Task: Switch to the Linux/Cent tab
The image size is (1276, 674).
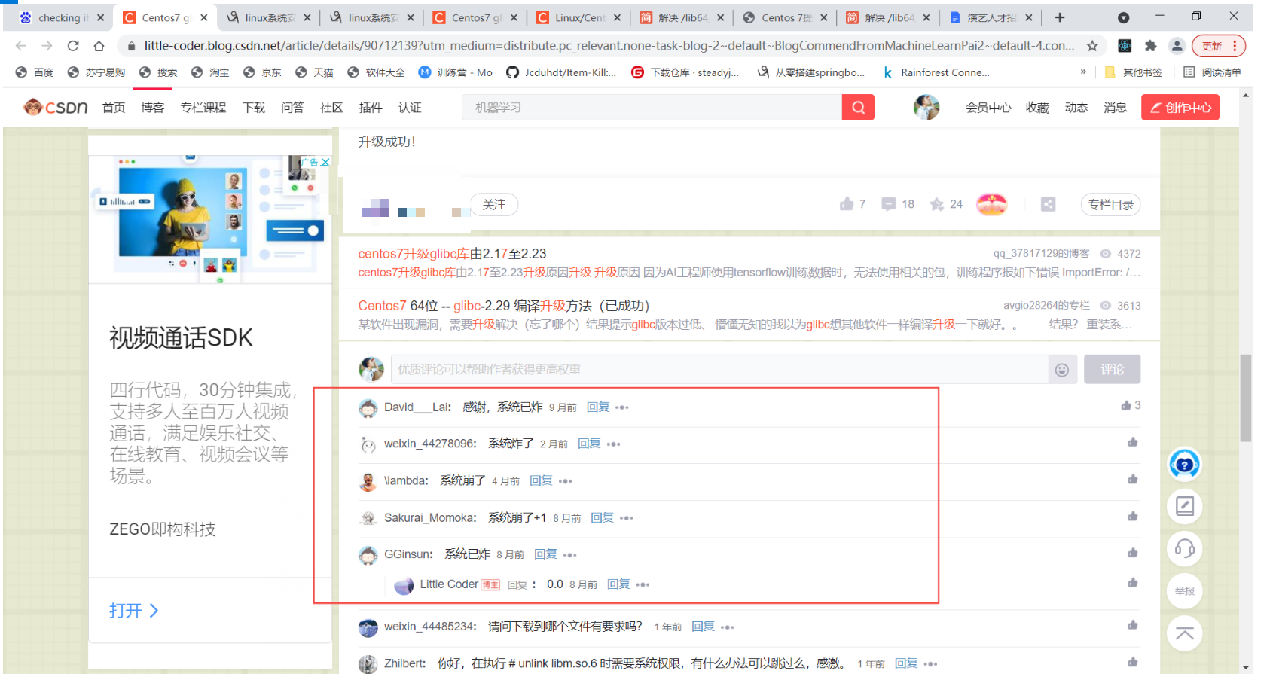Action: click(x=578, y=17)
